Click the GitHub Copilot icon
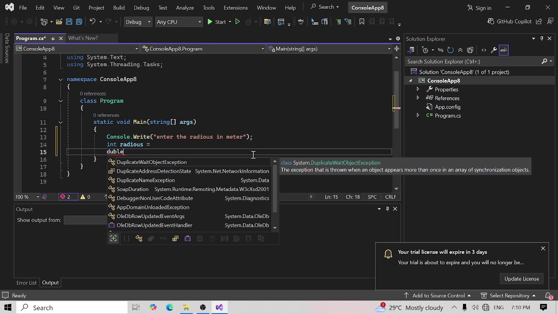Image resolution: width=558 pixels, height=314 pixels. [x=491, y=21]
